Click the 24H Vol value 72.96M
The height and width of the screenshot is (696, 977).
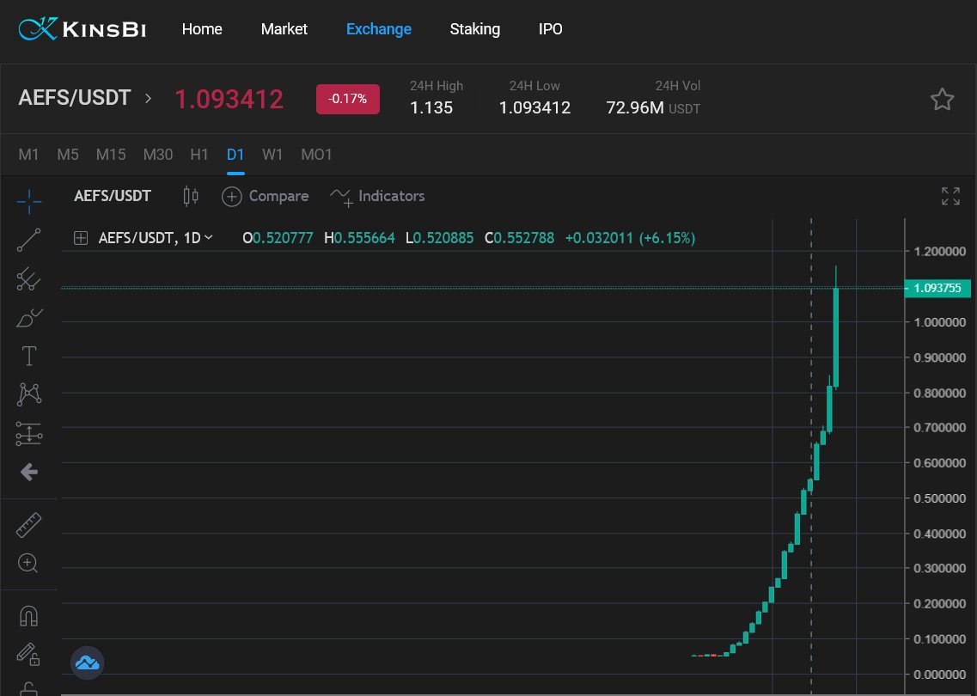click(635, 107)
